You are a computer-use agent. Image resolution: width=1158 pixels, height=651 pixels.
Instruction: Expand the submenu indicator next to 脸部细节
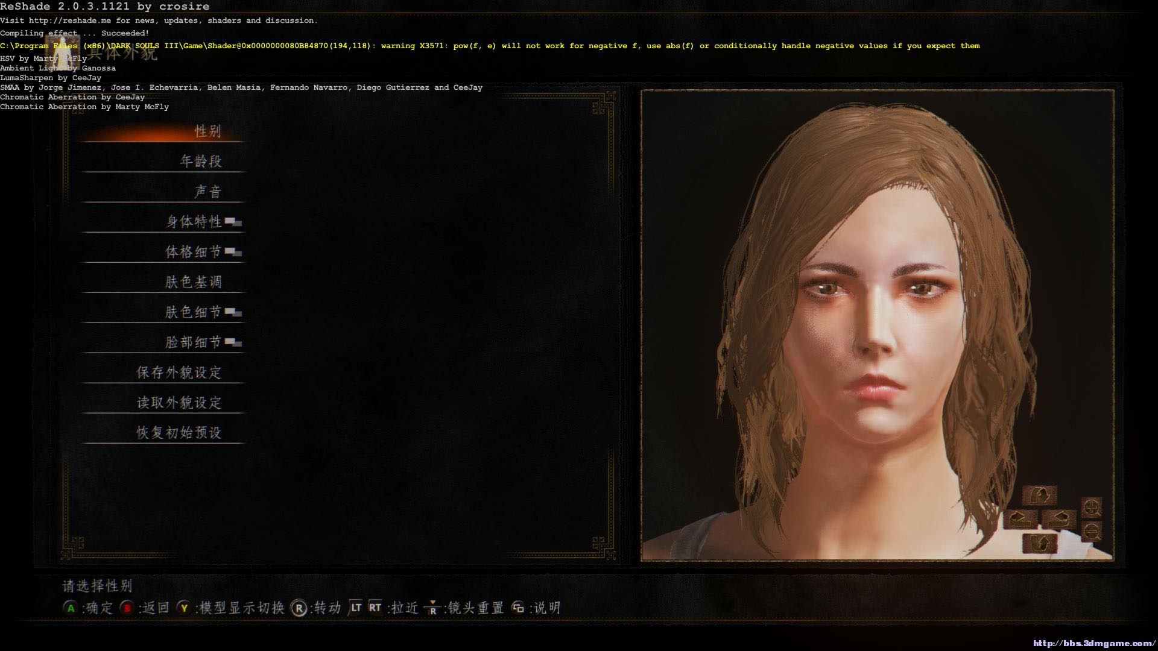pos(233,343)
